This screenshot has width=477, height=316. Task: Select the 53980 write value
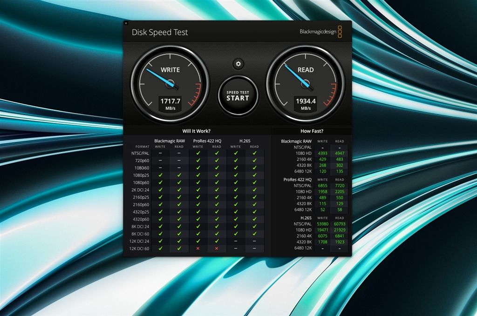point(322,224)
